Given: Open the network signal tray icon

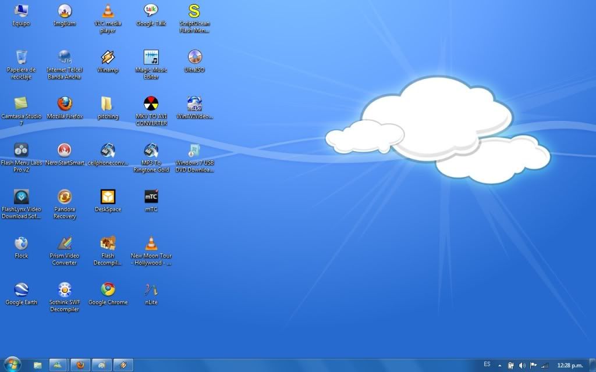Looking at the screenshot, I should (545, 366).
